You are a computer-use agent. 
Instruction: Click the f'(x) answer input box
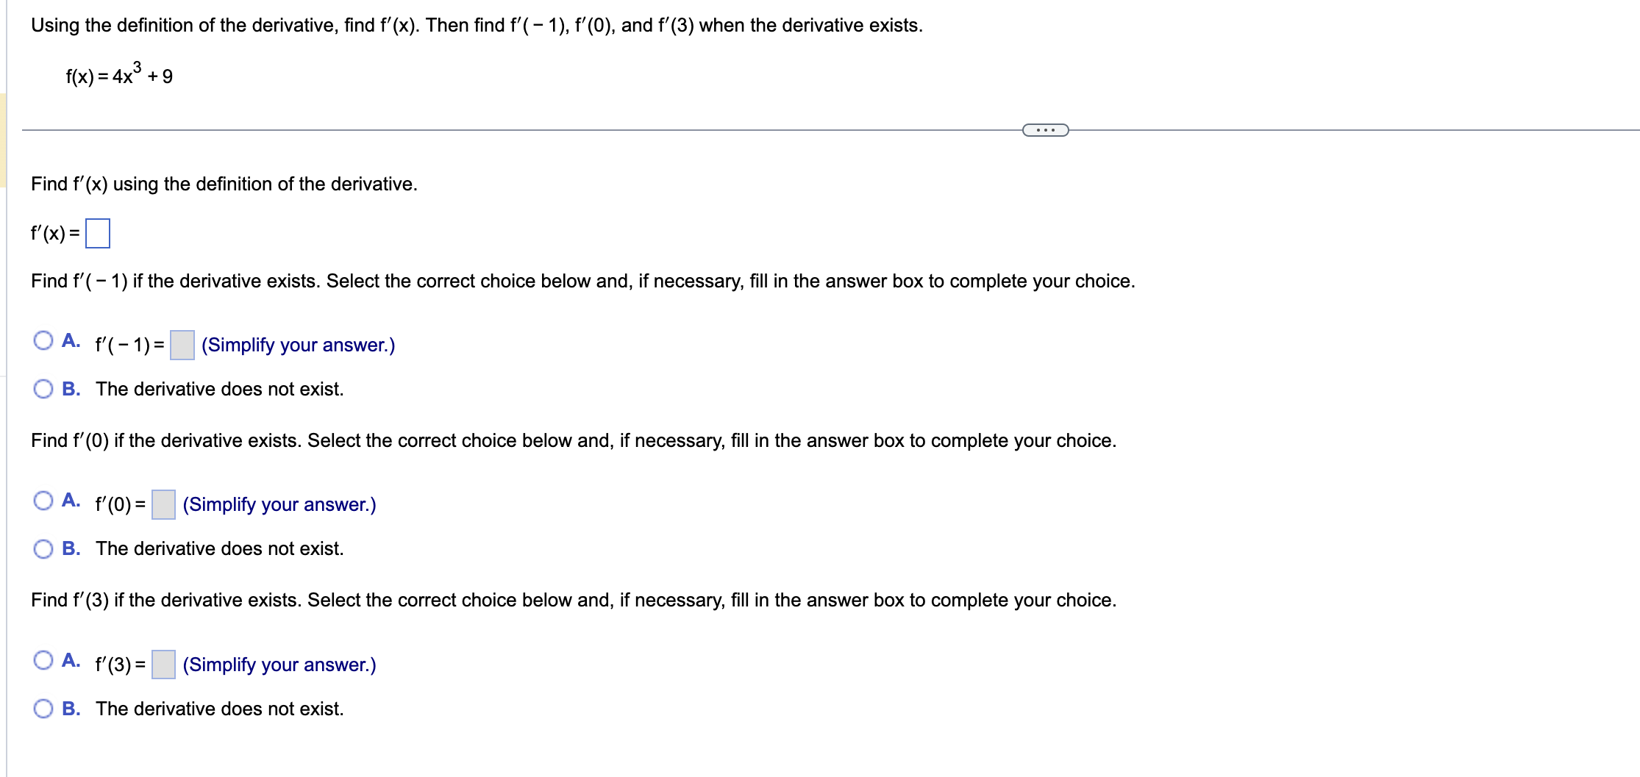(99, 232)
